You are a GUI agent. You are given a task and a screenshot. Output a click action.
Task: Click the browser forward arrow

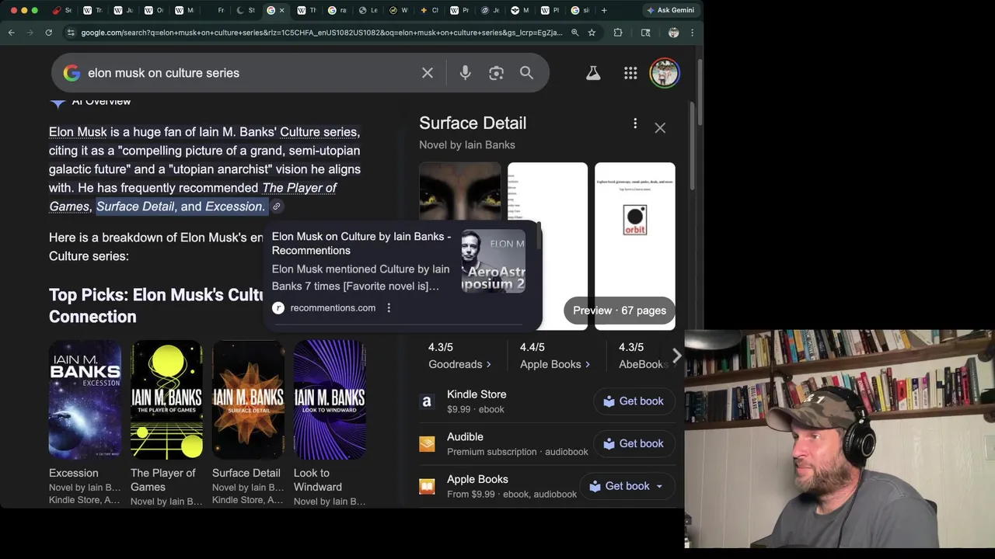[x=30, y=33]
